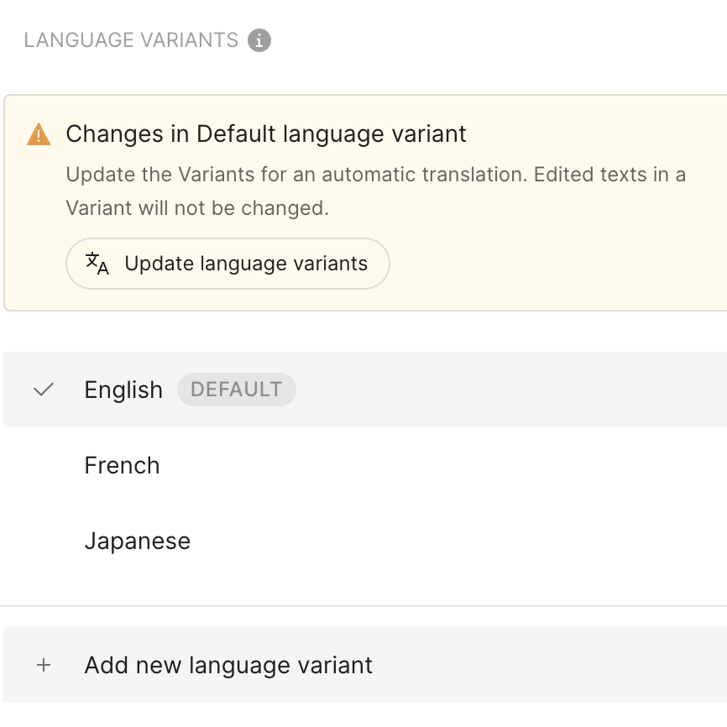Click the plus icon for adding a variant
The height and width of the screenshot is (727, 727).
point(44,665)
